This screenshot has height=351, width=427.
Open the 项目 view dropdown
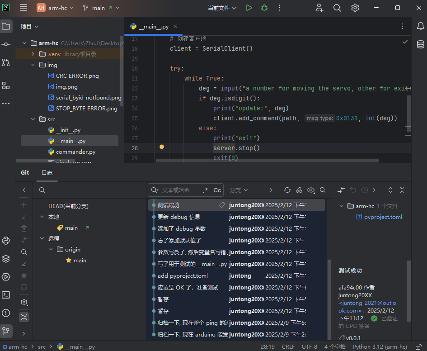[x=30, y=26]
